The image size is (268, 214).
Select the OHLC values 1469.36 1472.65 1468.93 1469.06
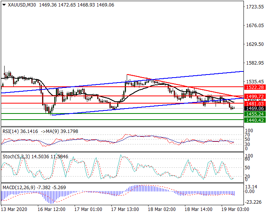77,5
